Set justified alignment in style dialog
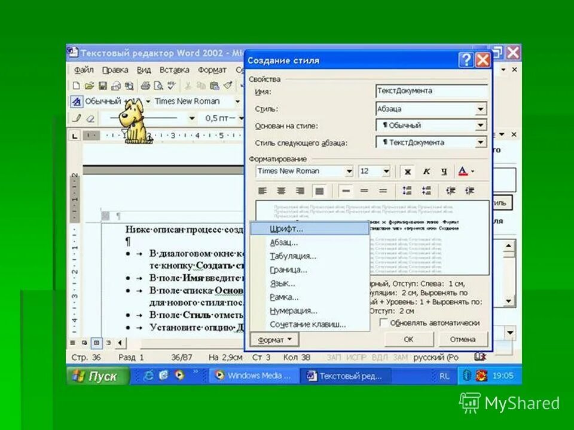Screen dimensions: 574x430 [x=319, y=191]
